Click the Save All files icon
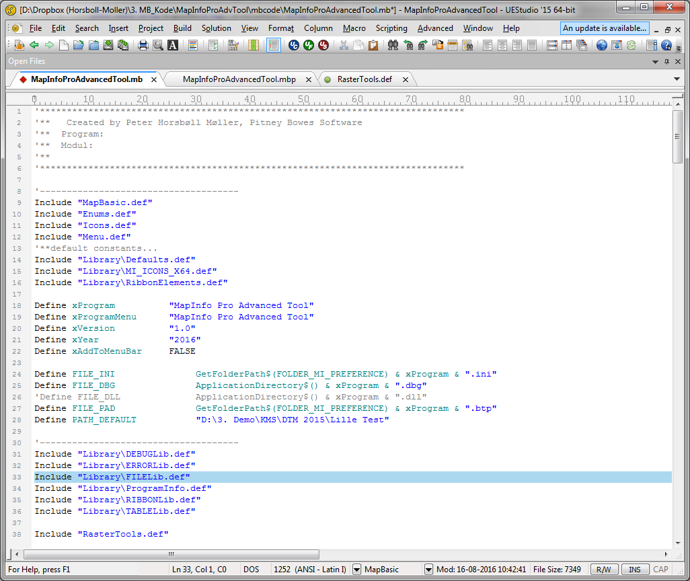The height and width of the screenshot is (581, 690). (123, 45)
